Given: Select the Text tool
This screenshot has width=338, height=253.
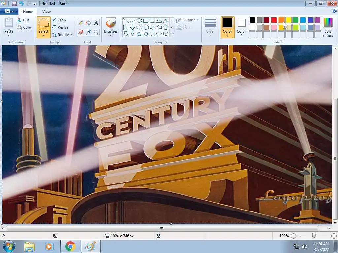Looking at the screenshot, I should (x=96, y=23).
